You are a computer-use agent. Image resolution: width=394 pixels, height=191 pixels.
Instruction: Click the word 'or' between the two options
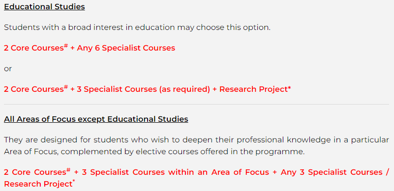pyautogui.click(x=8, y=69)
